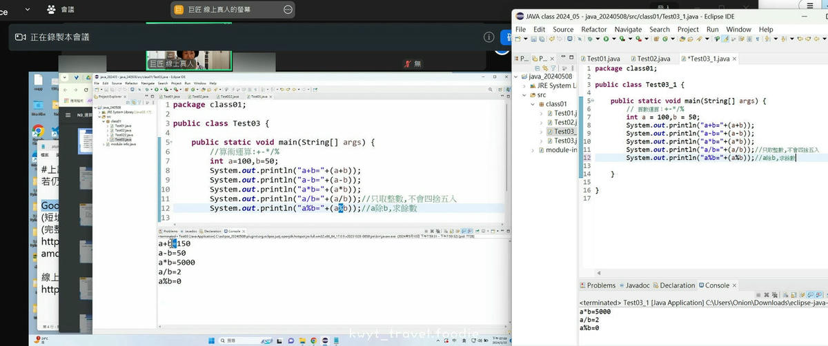
Task: Click Windows Start button on the shared taskbar
Action: [x=210, y=340]
